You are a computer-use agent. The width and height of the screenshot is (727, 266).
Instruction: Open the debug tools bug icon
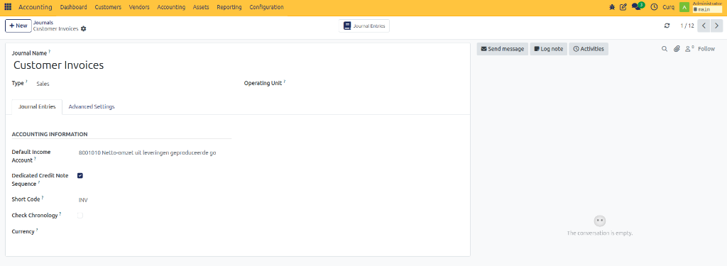click(x=612, y=7)
